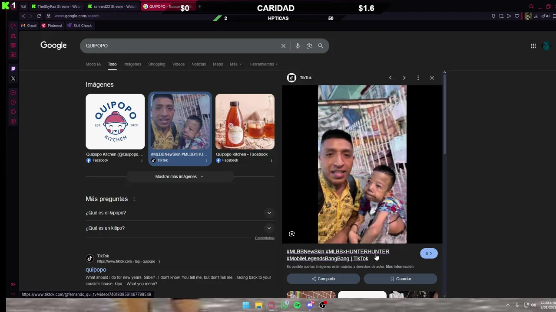This screenshot has width=556, height=312.
Task: Open Discord from the taskbar
Action: point(310,305)
